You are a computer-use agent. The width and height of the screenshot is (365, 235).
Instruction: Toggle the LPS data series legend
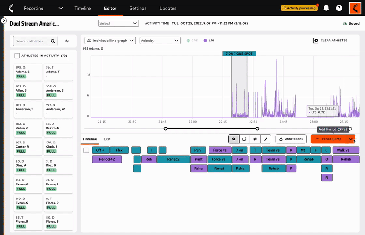coord(209,41)
